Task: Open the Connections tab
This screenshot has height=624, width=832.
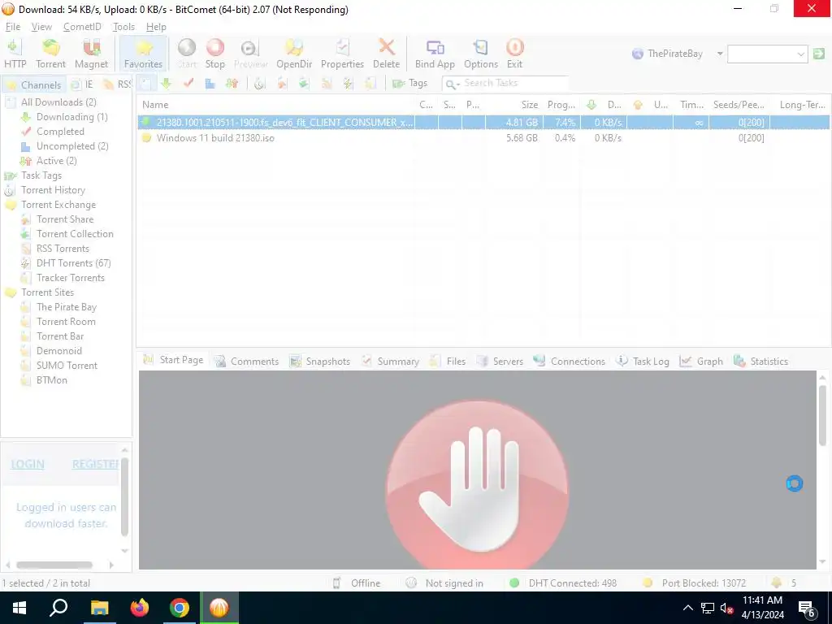Action: pos(570,362)
